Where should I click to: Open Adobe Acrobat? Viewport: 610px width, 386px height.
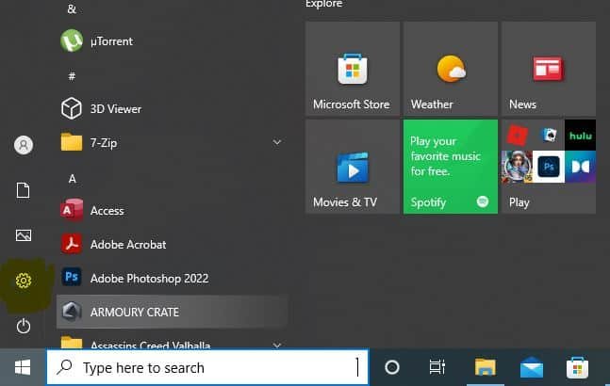point(172,244)
